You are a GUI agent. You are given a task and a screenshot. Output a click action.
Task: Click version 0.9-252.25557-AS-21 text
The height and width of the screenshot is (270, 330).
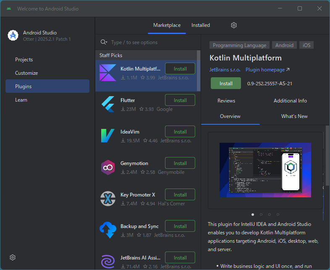(270, 84)
